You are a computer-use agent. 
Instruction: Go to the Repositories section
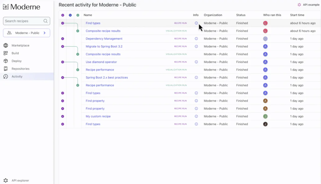(x=20, y=69)
